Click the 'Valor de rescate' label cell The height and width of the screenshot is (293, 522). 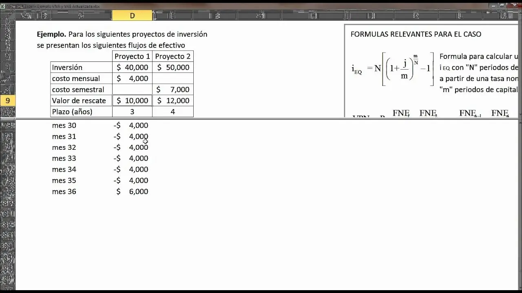point(81,101)
